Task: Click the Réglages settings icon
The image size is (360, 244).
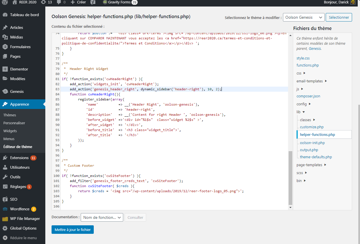Action: [x=5, y=187]
